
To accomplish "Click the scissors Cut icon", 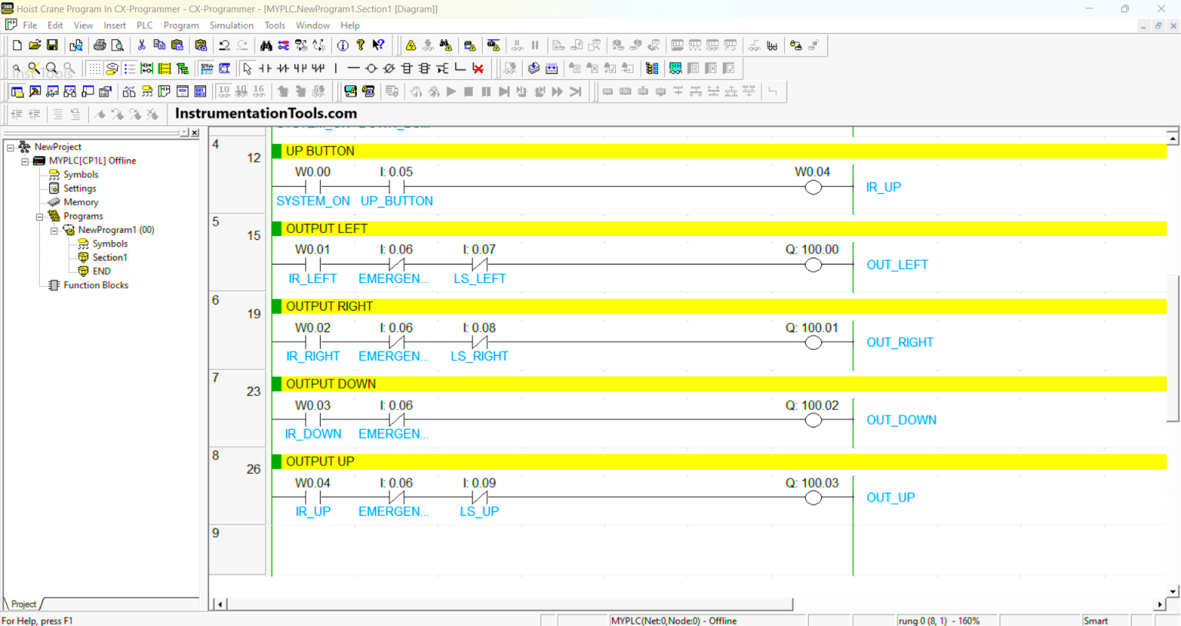I will (141, 45).
